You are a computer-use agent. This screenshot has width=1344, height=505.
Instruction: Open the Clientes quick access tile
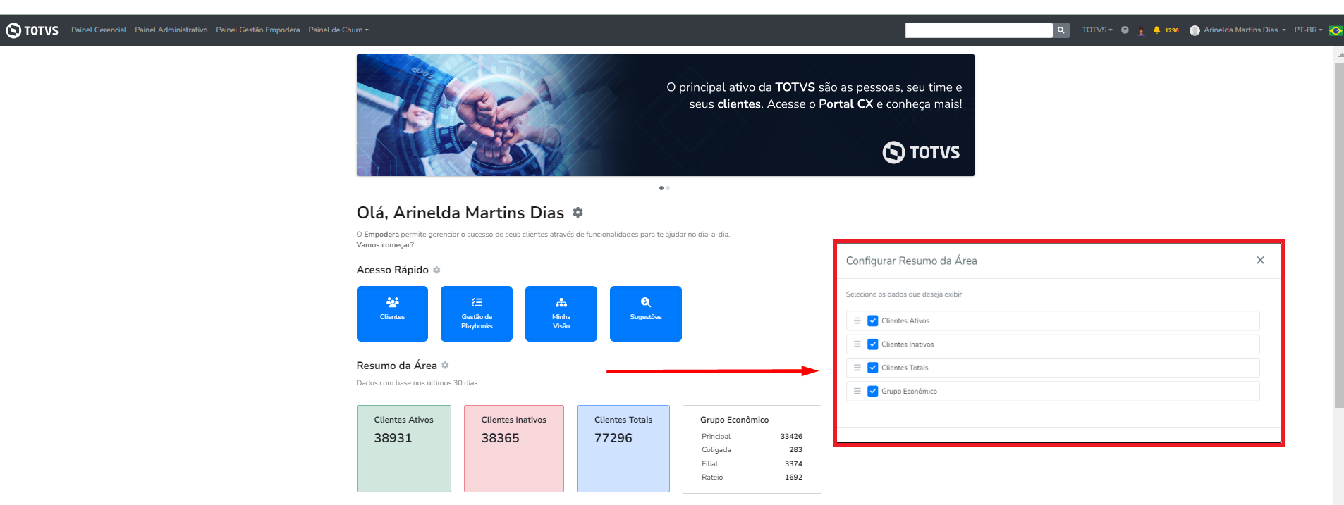point(392,313)
